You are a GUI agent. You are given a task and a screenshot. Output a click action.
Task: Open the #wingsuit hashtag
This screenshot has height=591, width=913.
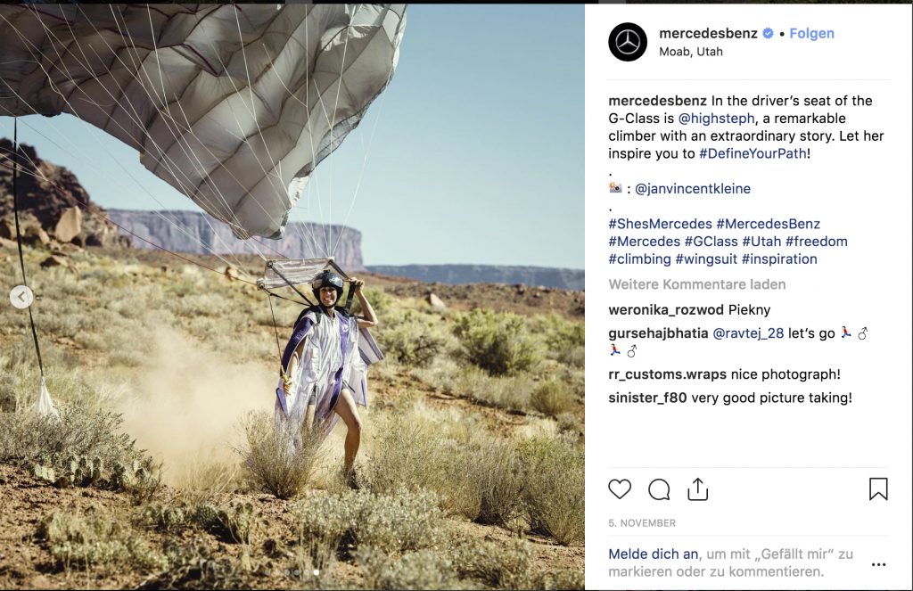[706, 259]
